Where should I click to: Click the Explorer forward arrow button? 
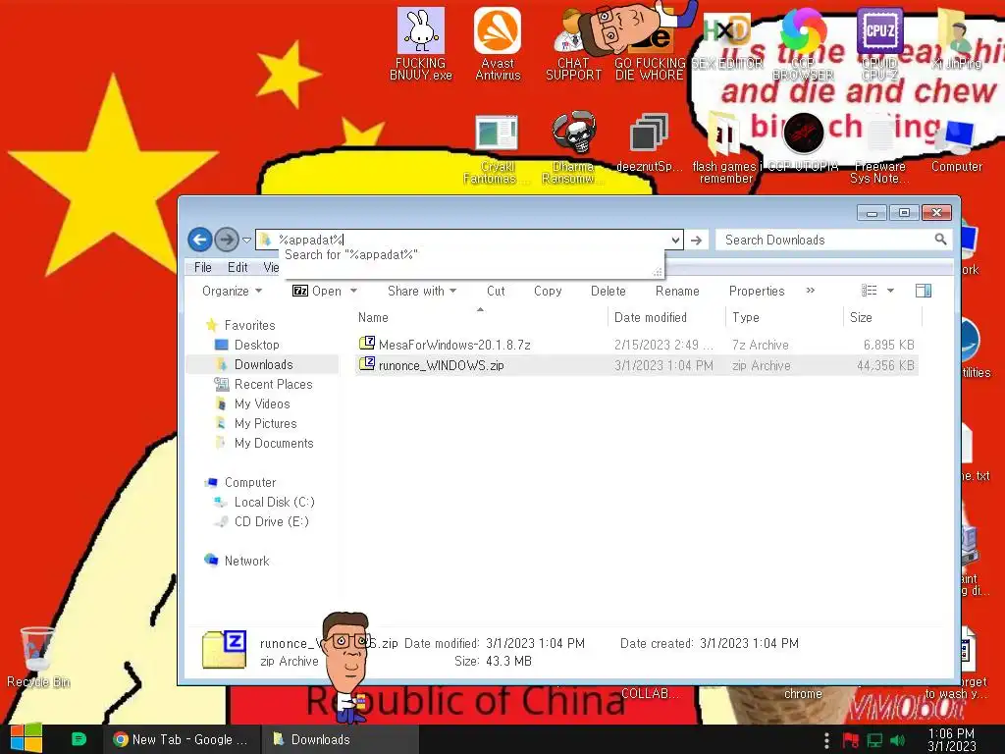coord(227,240)
